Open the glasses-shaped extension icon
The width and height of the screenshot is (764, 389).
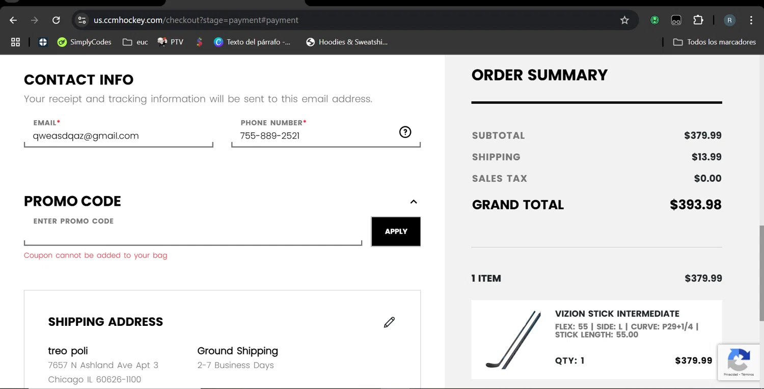point(676,20)
